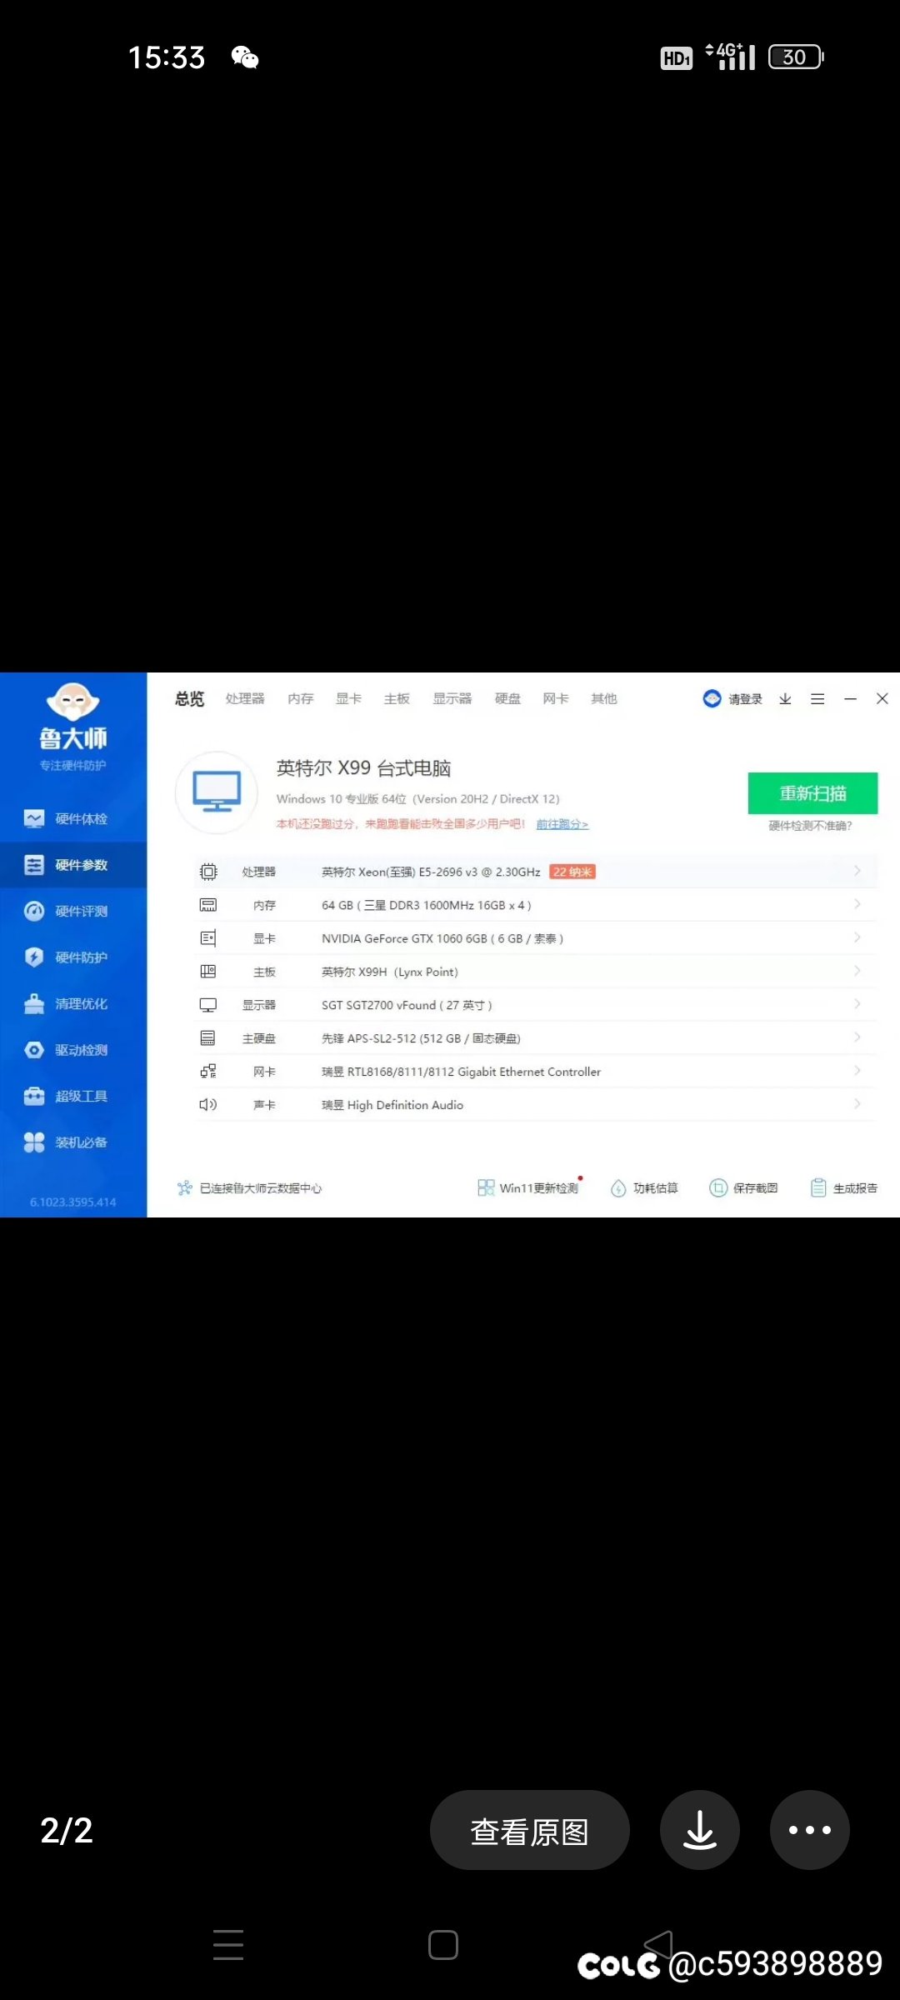Click the memory row icon
900x2000 pixels.
pos(208,905)
